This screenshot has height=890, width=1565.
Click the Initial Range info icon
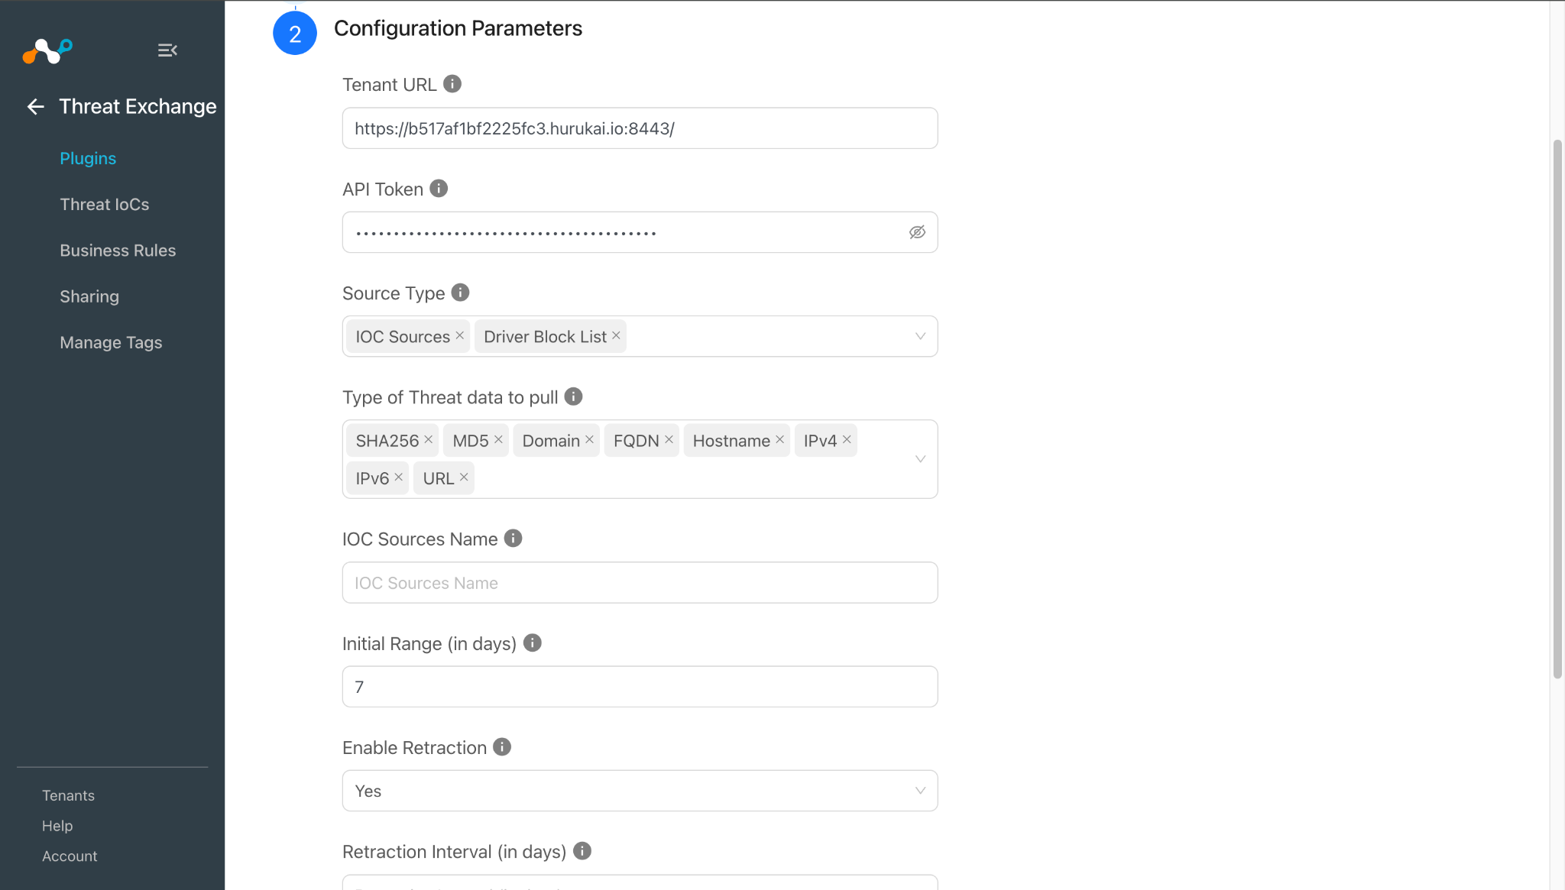tap(533, 643)
